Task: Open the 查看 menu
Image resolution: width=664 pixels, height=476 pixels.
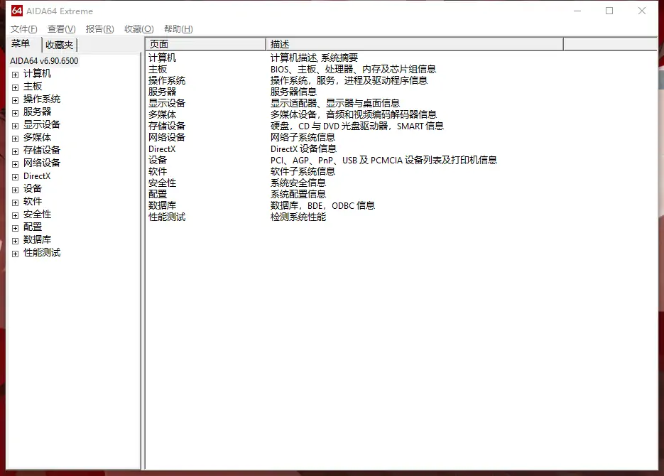Action: (60, 28)
